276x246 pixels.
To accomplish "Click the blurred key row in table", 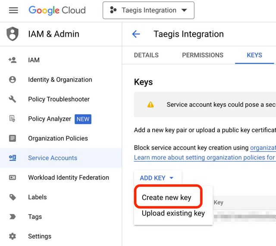I will tap(245, 216).
